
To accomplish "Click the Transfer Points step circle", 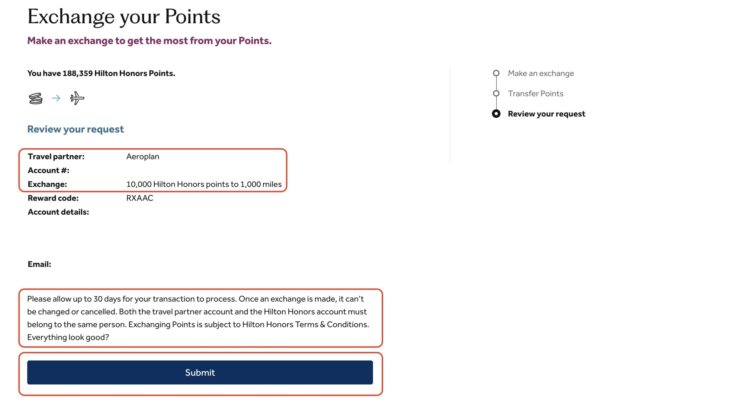I will point(496,93).
